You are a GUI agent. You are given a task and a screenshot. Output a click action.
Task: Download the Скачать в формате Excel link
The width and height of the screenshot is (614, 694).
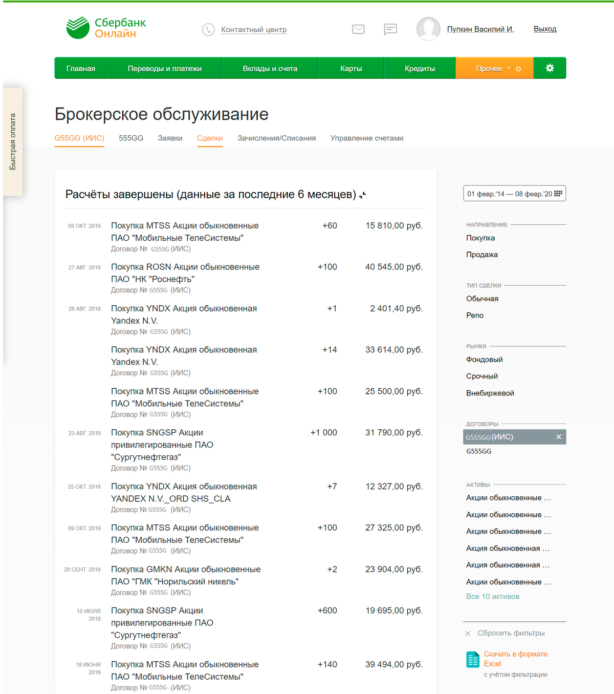[515, 659]
